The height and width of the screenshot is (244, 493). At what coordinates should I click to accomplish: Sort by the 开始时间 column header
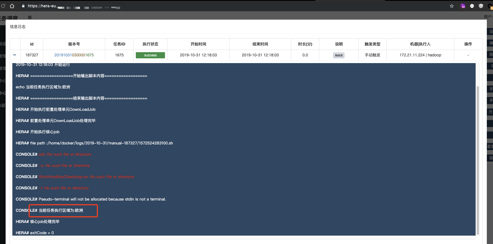[198, 44]
